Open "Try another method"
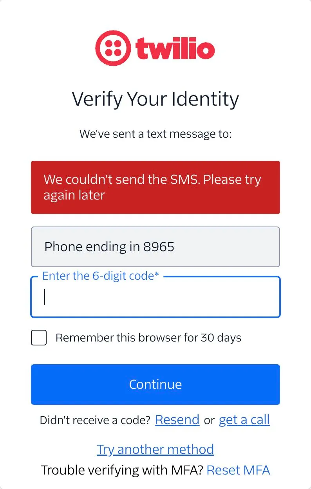The width and height of the screenshot is (311, 489). pos(155,449)
